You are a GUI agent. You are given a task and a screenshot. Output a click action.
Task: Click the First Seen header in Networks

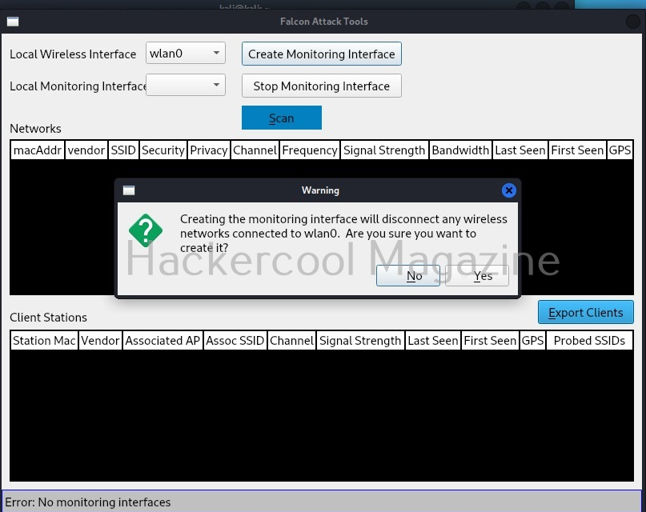(577, 150)
